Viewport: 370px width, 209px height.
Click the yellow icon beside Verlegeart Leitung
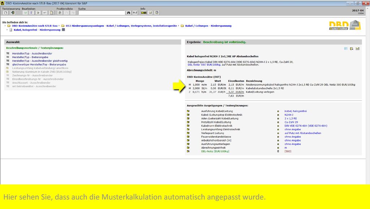click(188, 133)
